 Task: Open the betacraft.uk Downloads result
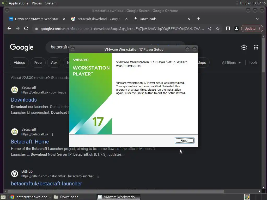pos(24,100)
